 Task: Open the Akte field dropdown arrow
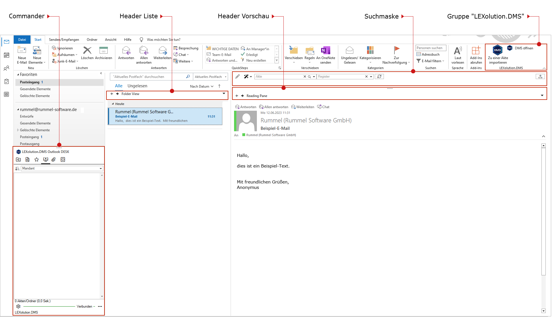point(314,76)
